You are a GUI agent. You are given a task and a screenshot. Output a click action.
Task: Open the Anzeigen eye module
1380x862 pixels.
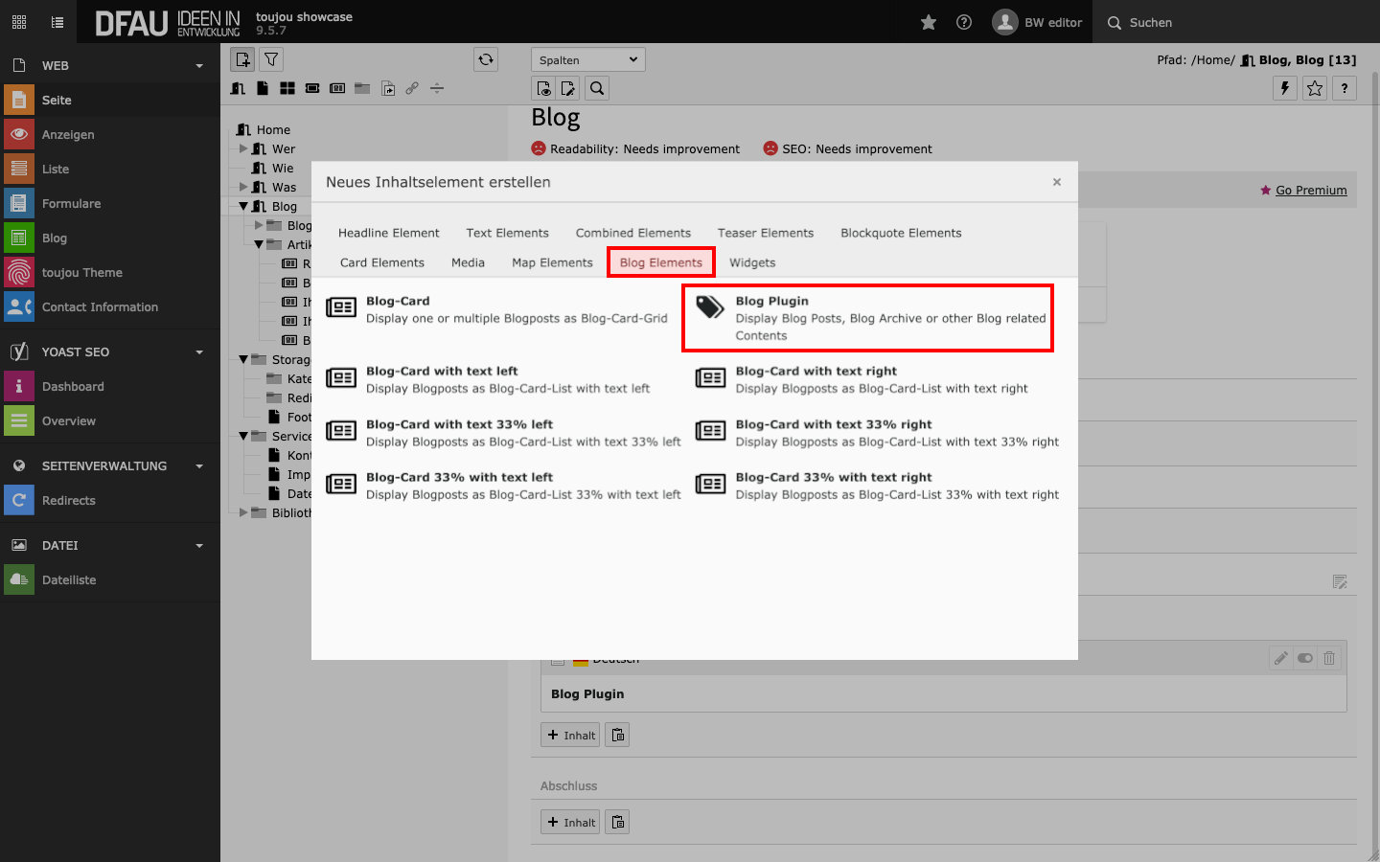point(19,135)
